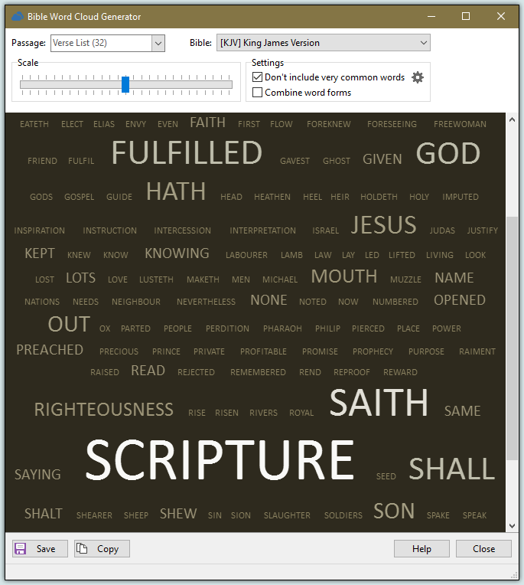Click the word NEVERTHELESS in the cloud
Screen dimensions: 524x585
coord(206,302)
